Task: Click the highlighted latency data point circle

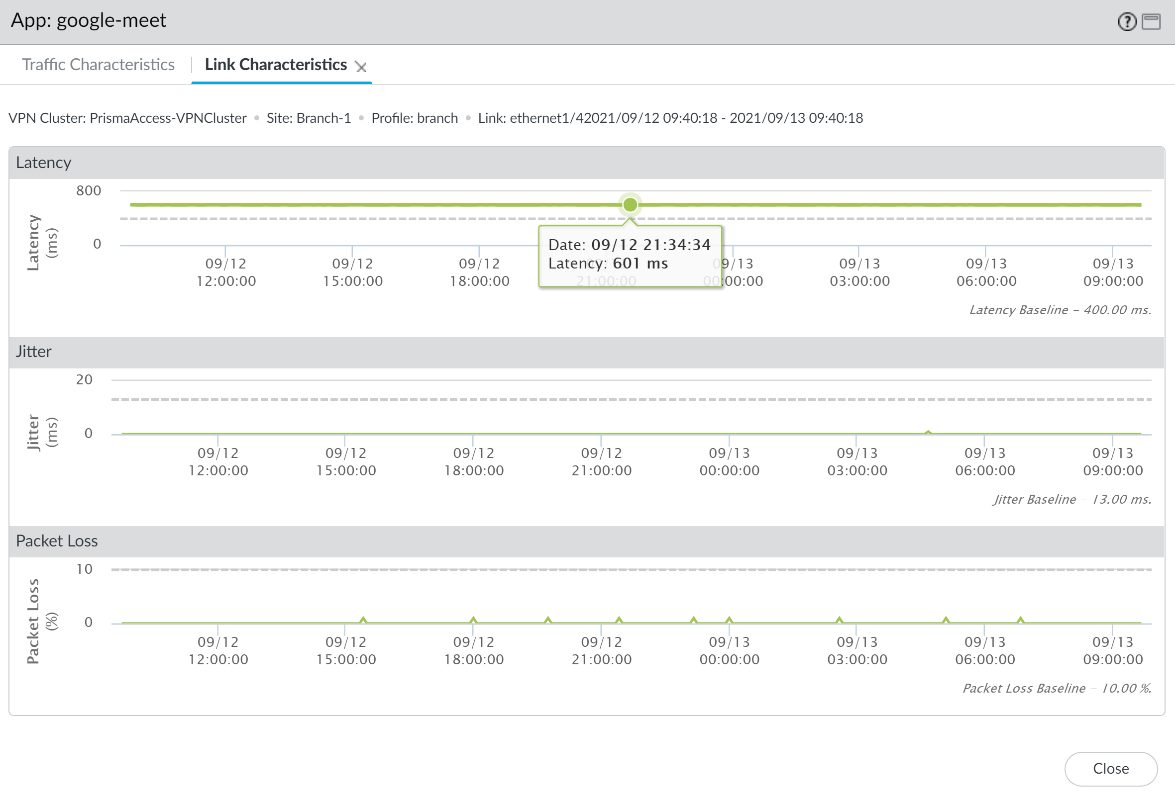Action: pos(630,204)
